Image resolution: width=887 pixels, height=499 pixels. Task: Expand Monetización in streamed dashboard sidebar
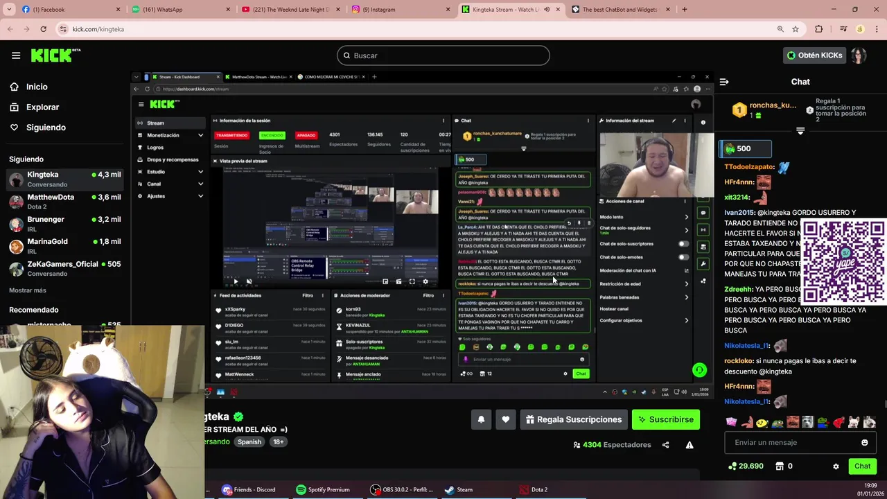200,135
